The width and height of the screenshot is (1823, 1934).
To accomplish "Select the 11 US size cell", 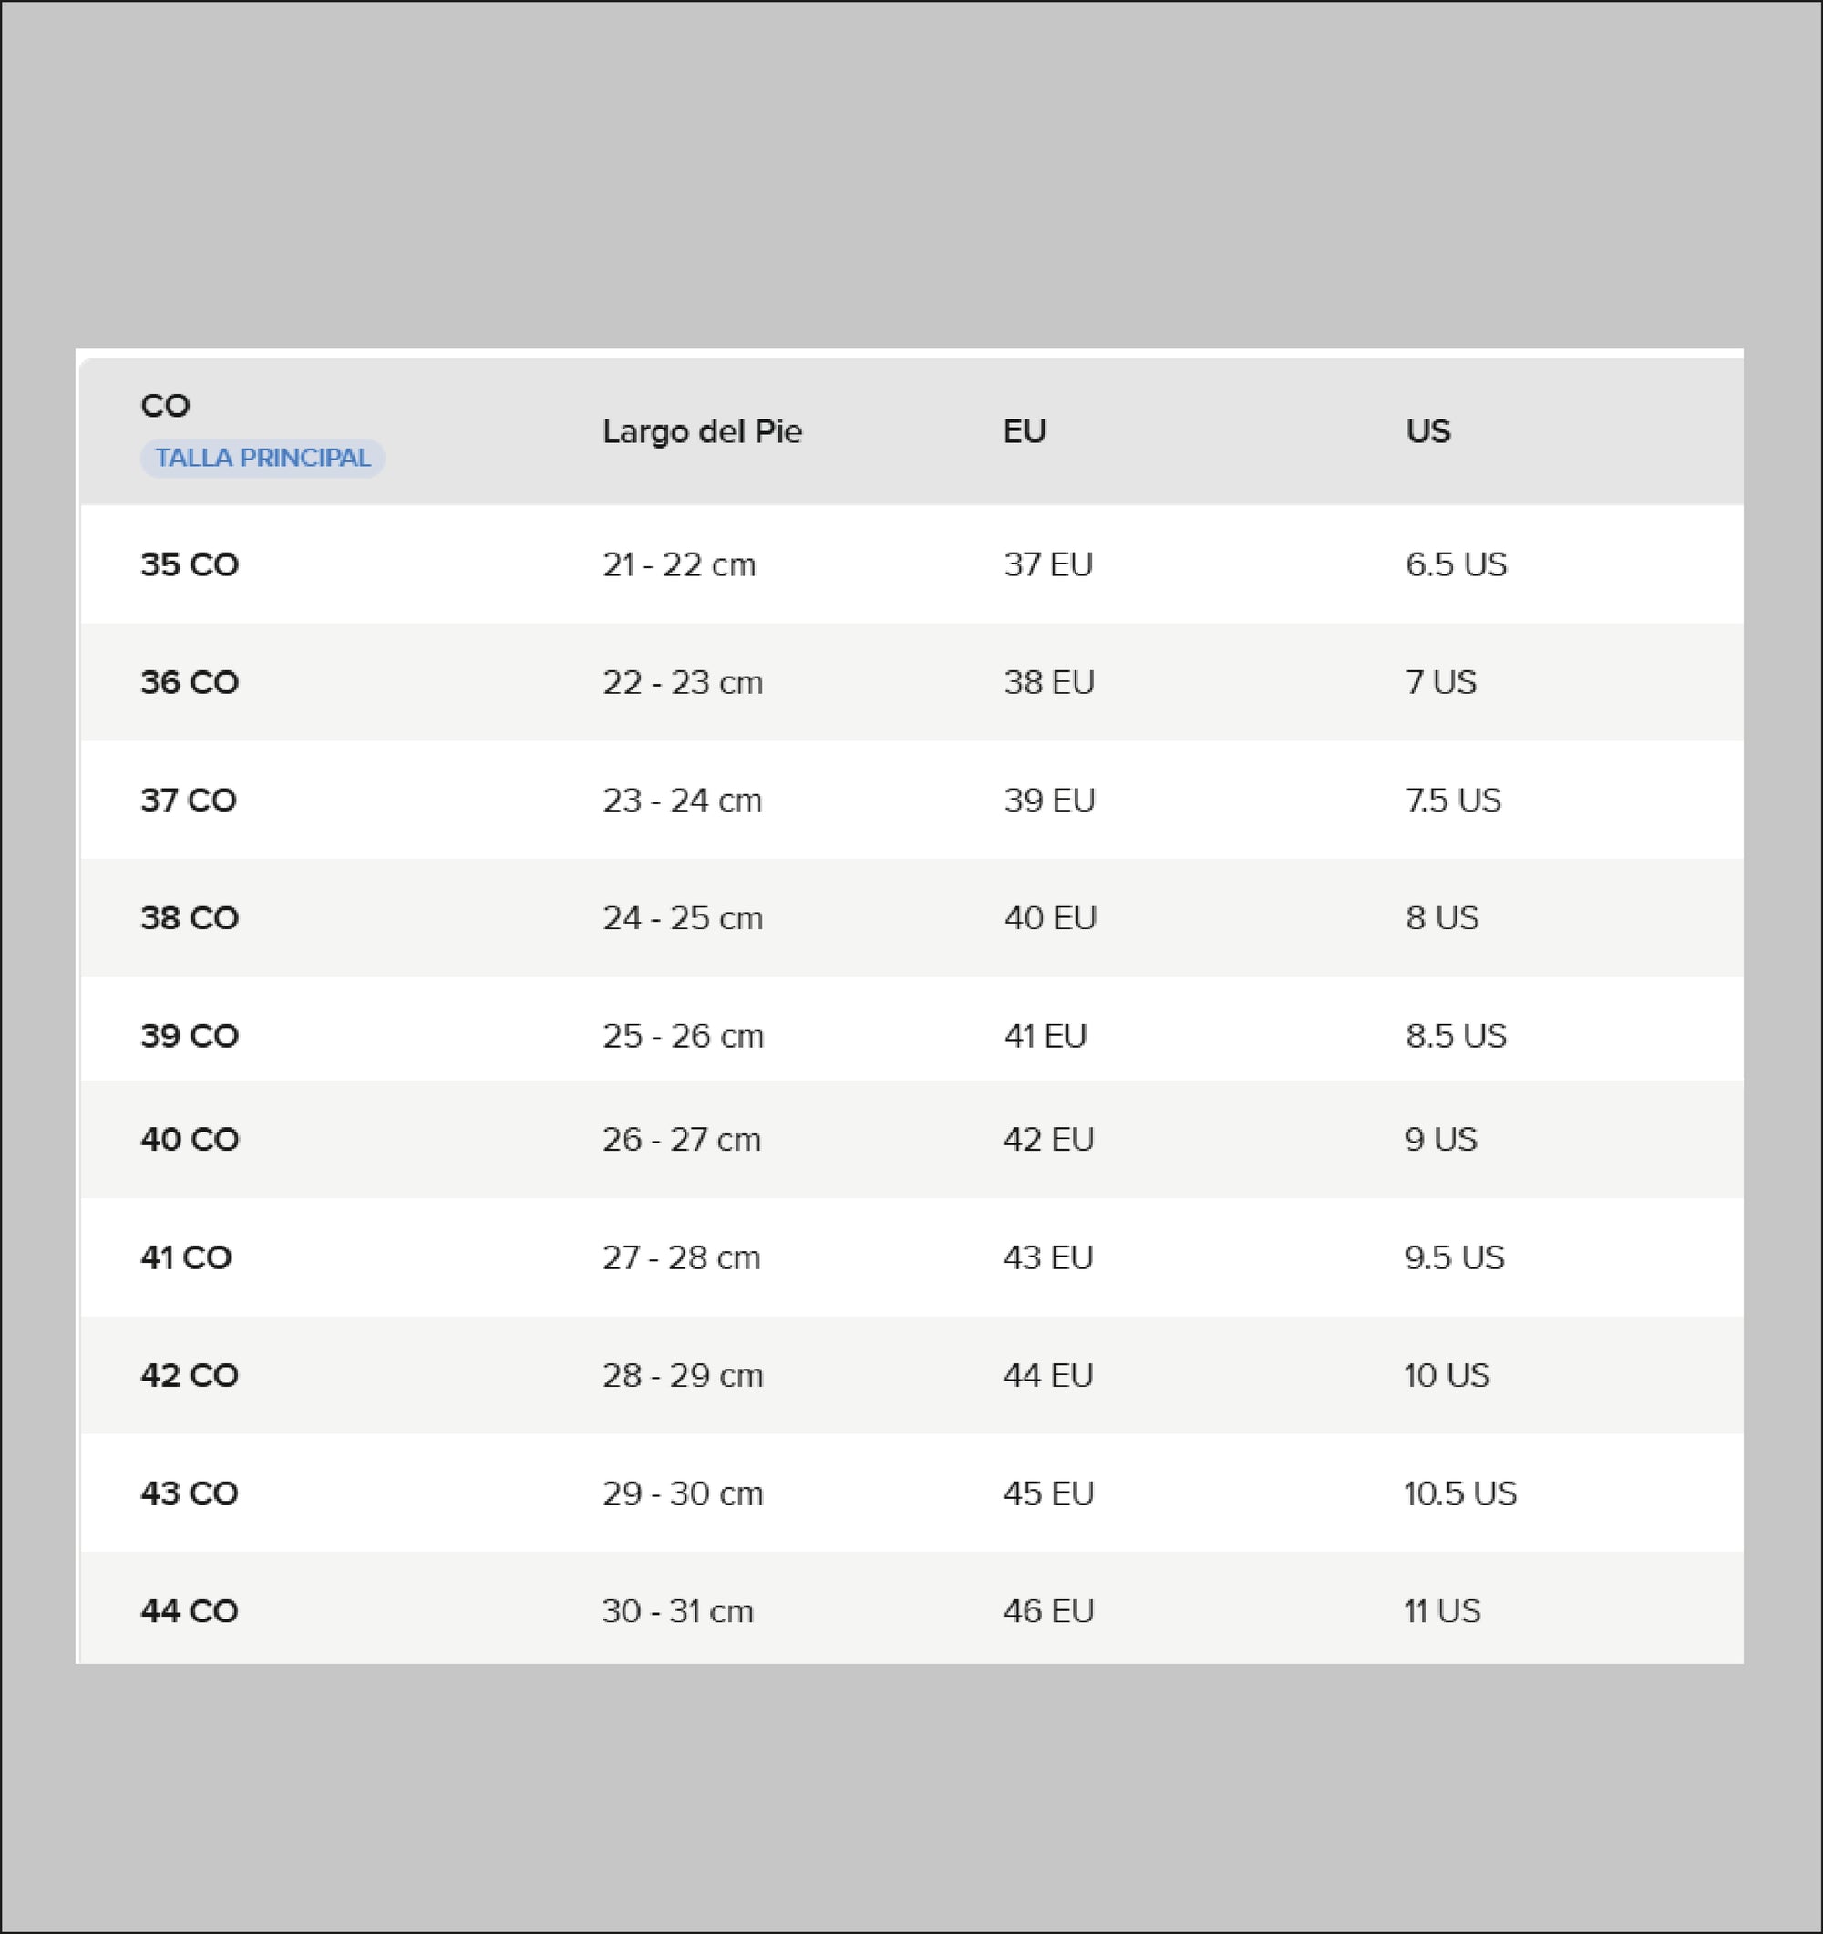I will click(x=1442, y=1610).
